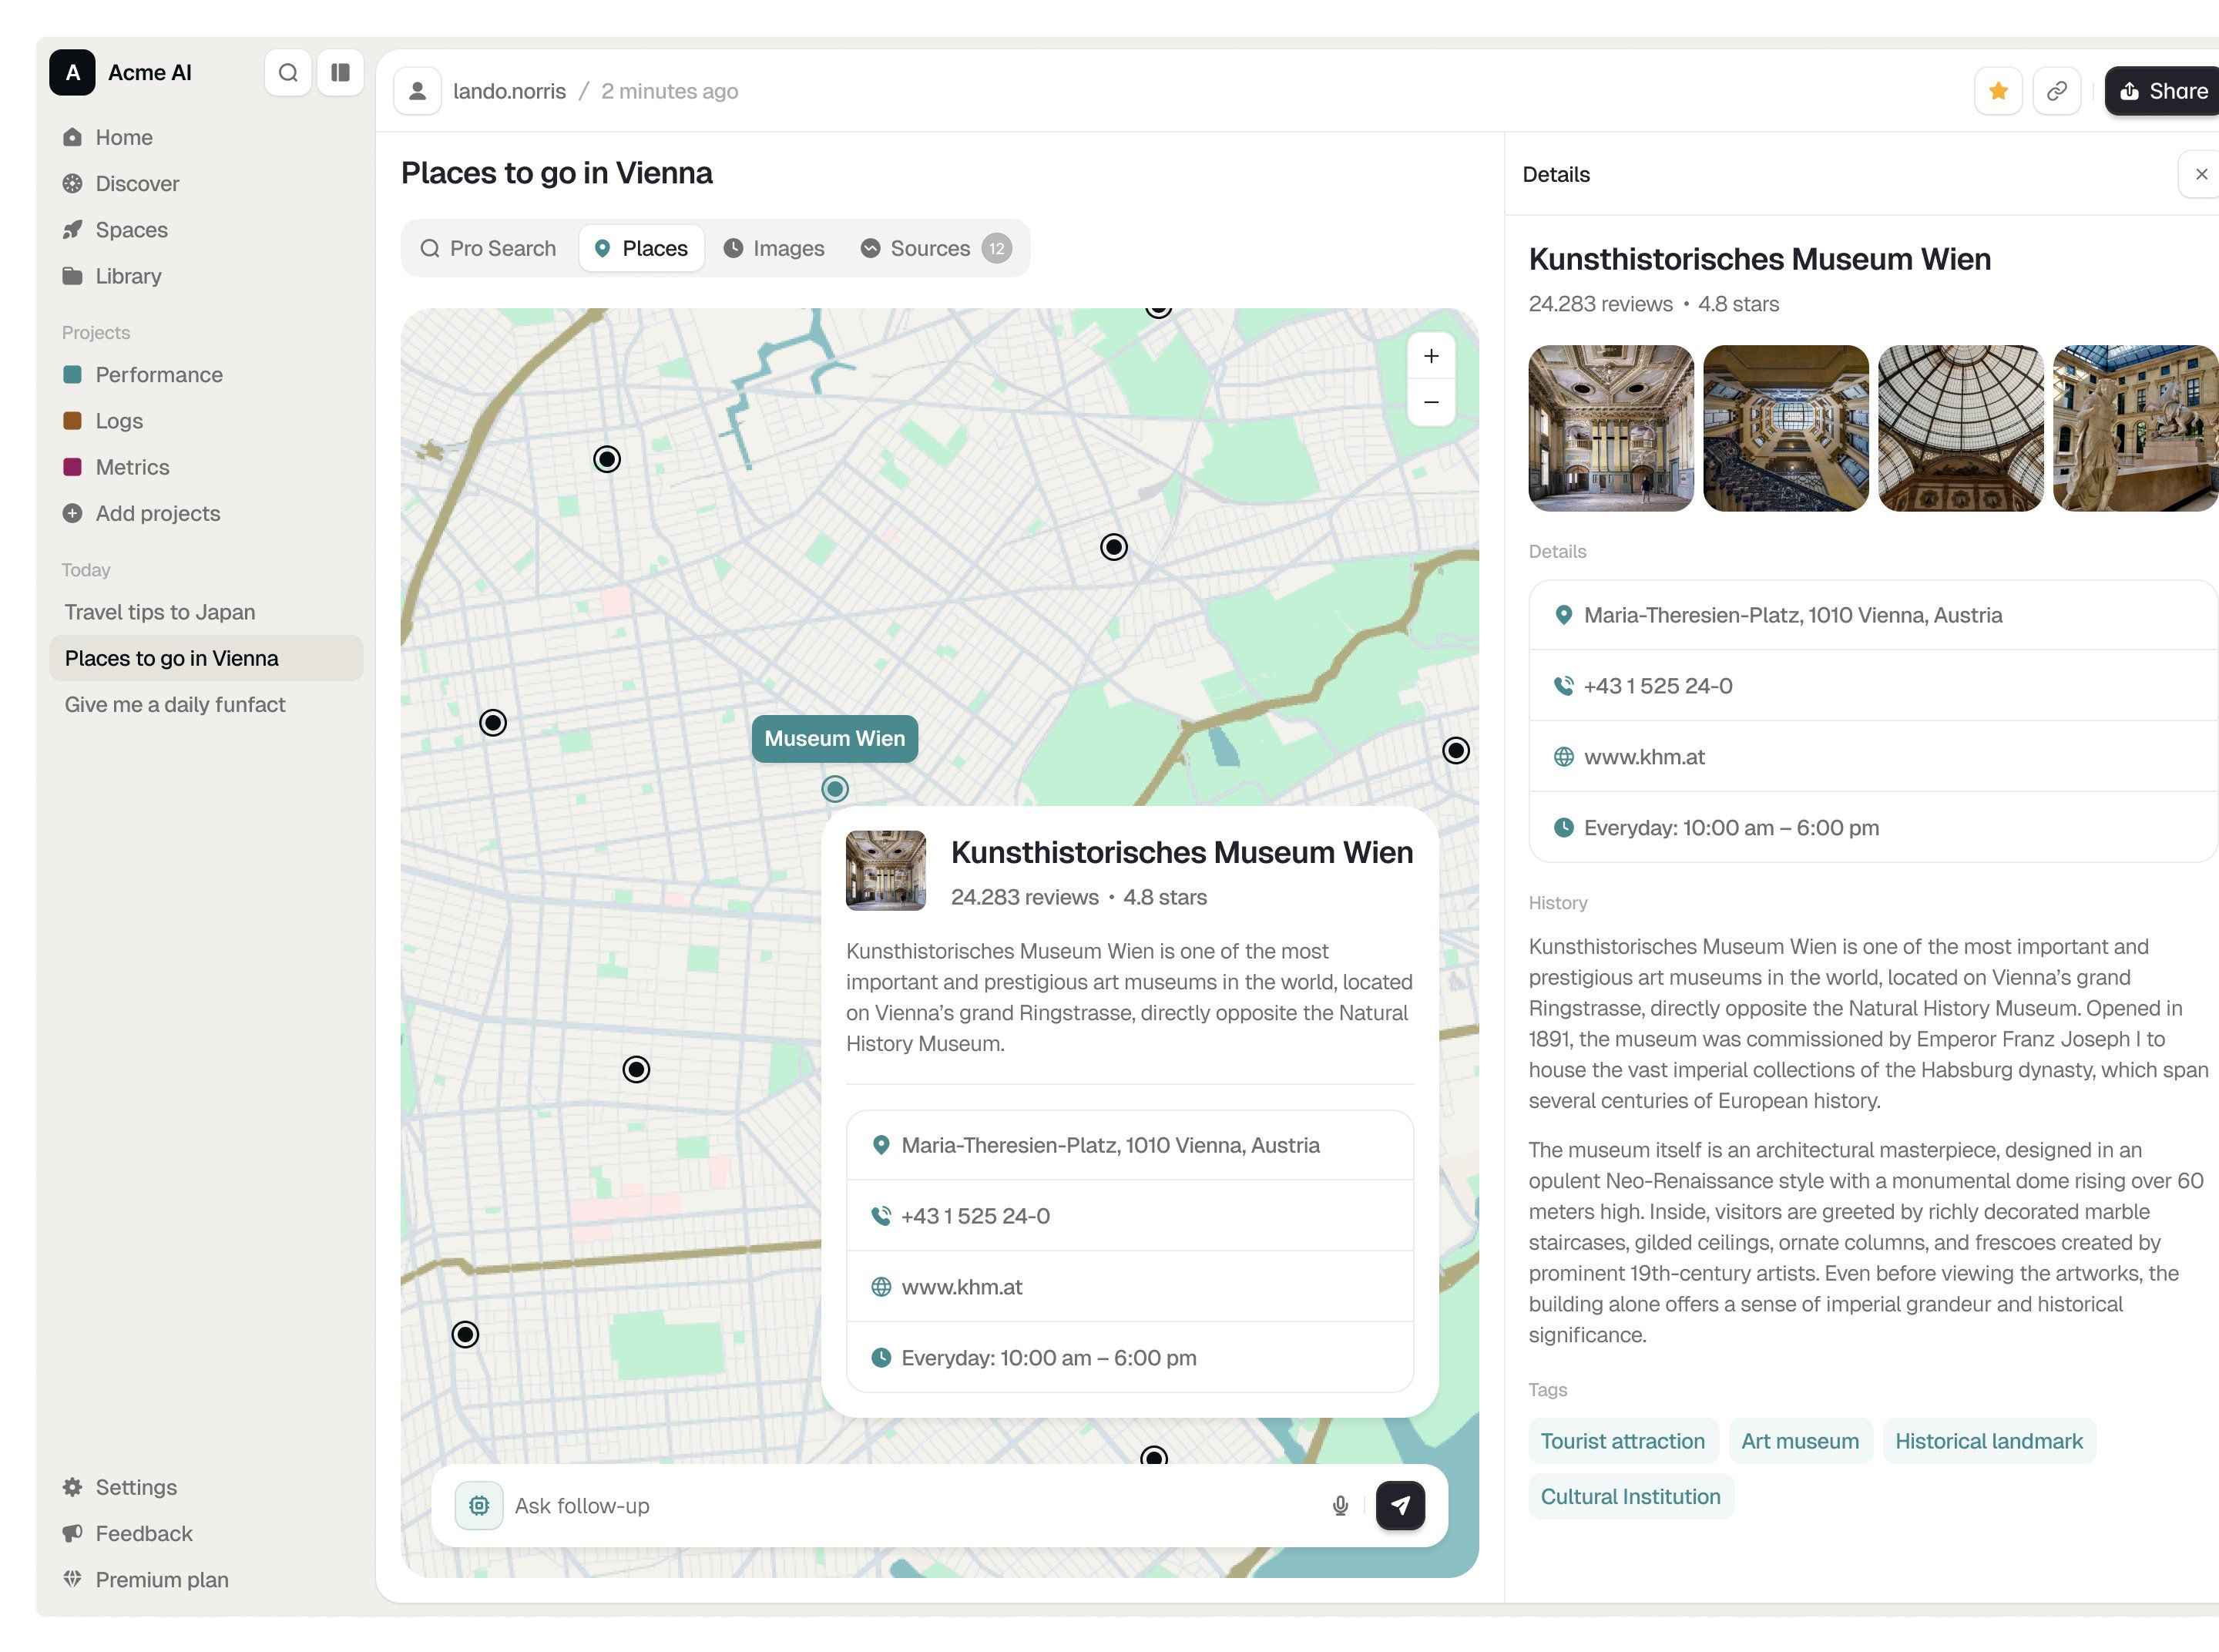Viewport: 2219px width, 1652px height.
Task: Visit the museum website www.khm.at
Action: click(1645, 757)
